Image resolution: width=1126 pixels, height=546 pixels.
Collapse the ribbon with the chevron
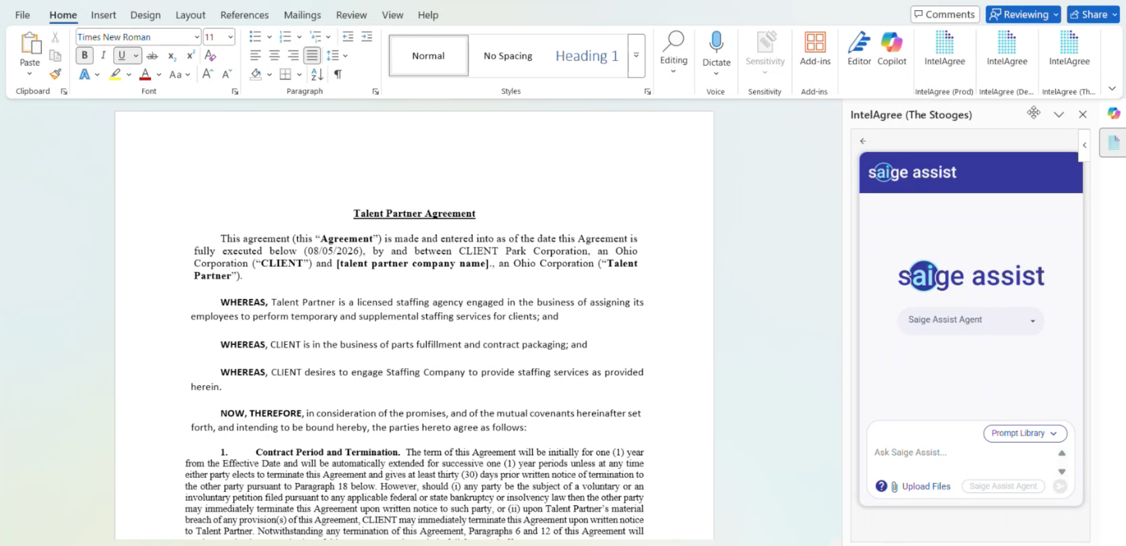1112,89
